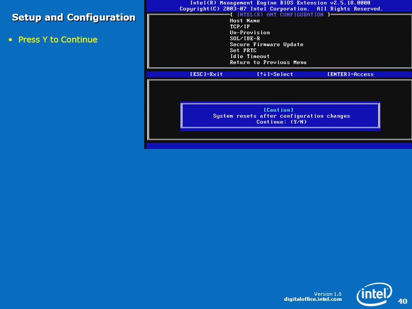Click the [Caution] dialog heading
Image resolution: width=412 pixels, height=309 pixels.
point(278,110)
